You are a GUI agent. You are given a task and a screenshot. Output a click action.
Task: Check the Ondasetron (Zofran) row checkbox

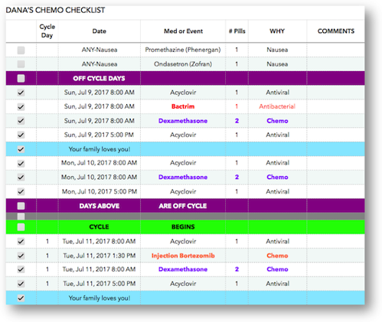(21, 64)
